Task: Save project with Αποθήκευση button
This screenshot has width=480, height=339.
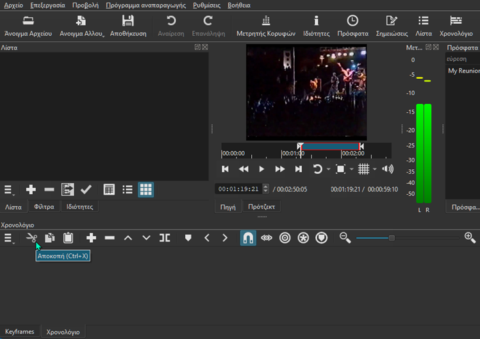Action: pyautogui.click(x=128, y=27)
